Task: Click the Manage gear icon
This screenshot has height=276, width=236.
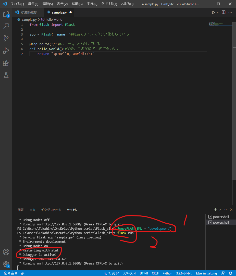Action: tap(6, 264)
